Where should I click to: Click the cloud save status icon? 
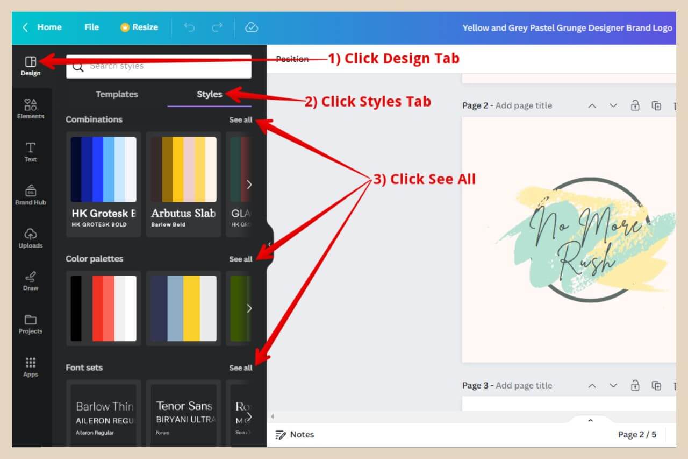(x=252, y=27)
